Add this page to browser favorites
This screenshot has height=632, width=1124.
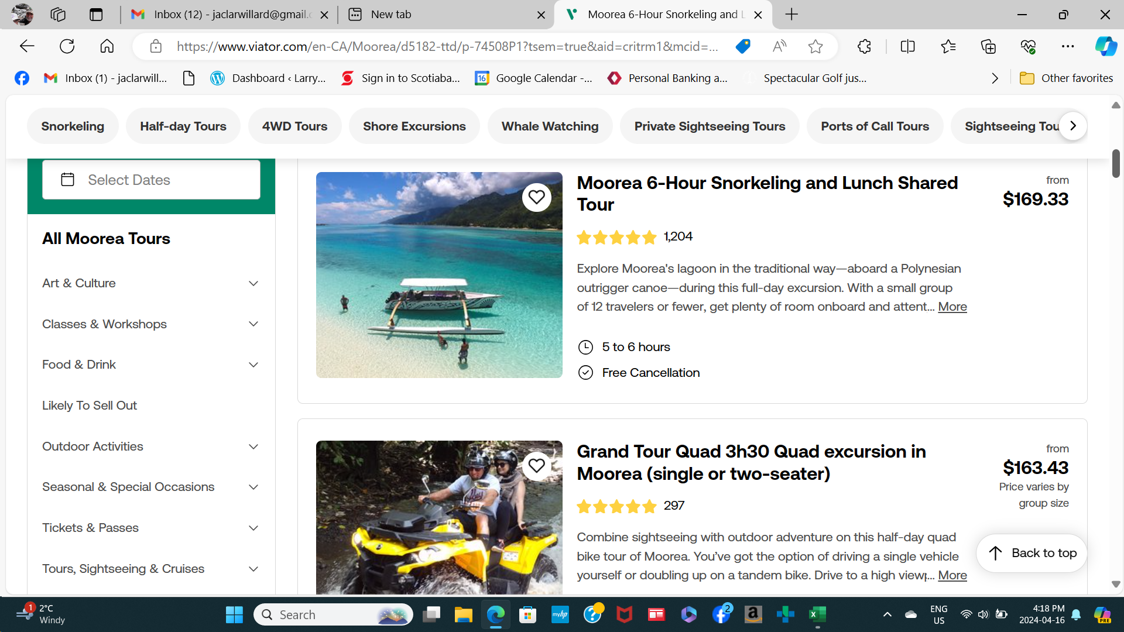[815, 46]
